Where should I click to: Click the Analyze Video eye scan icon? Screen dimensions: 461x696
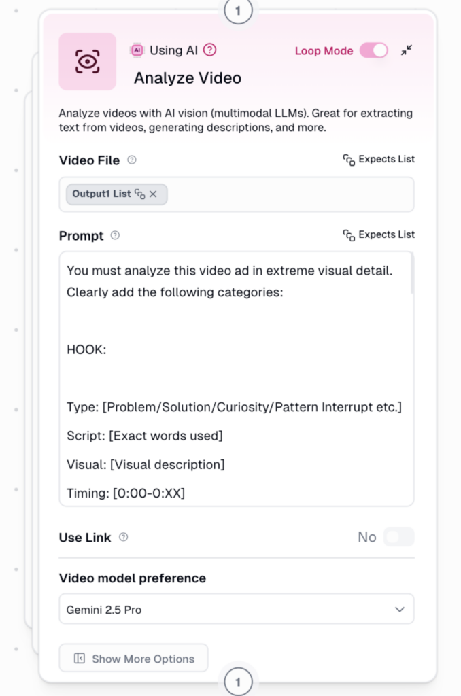pos(87,61)
